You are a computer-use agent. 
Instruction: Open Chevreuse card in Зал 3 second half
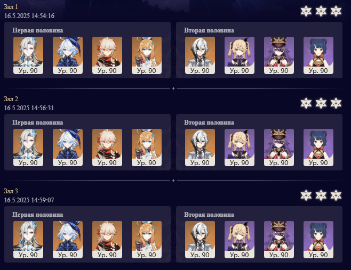[279, 240]
